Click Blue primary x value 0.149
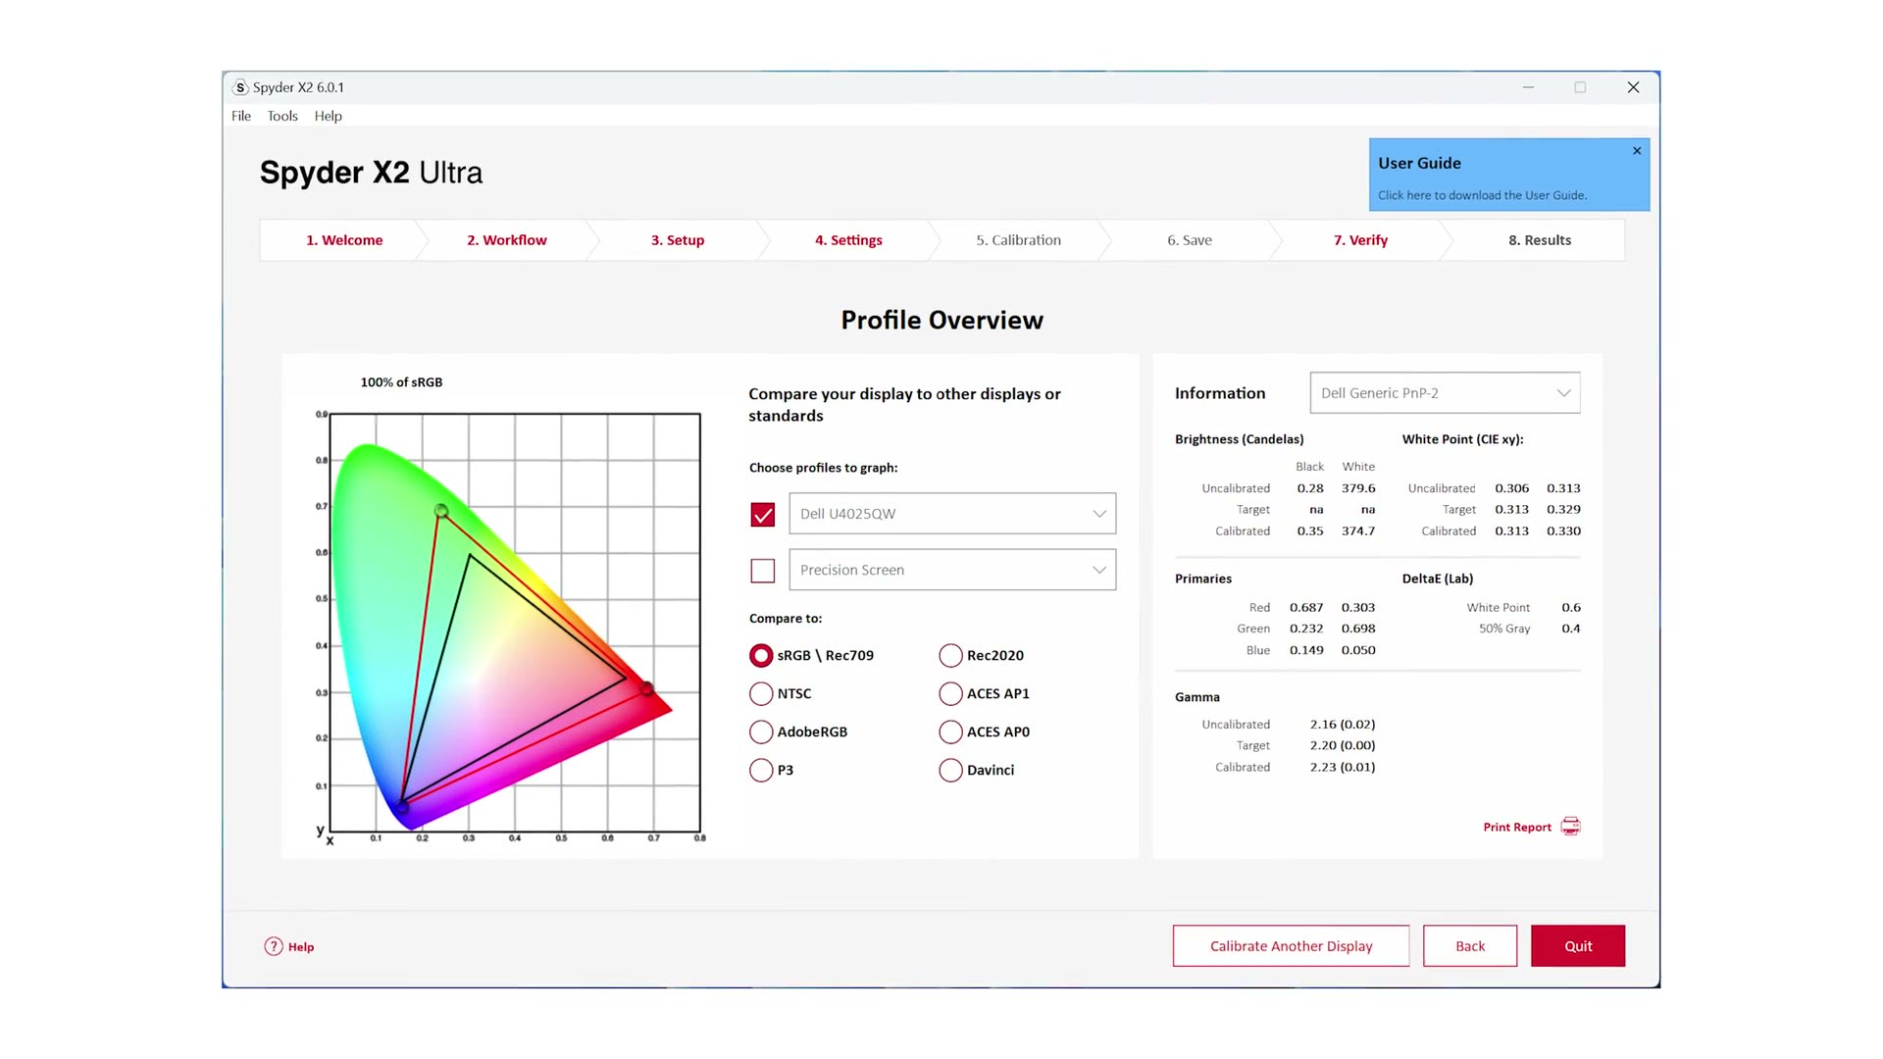 tap(1306, 650)
